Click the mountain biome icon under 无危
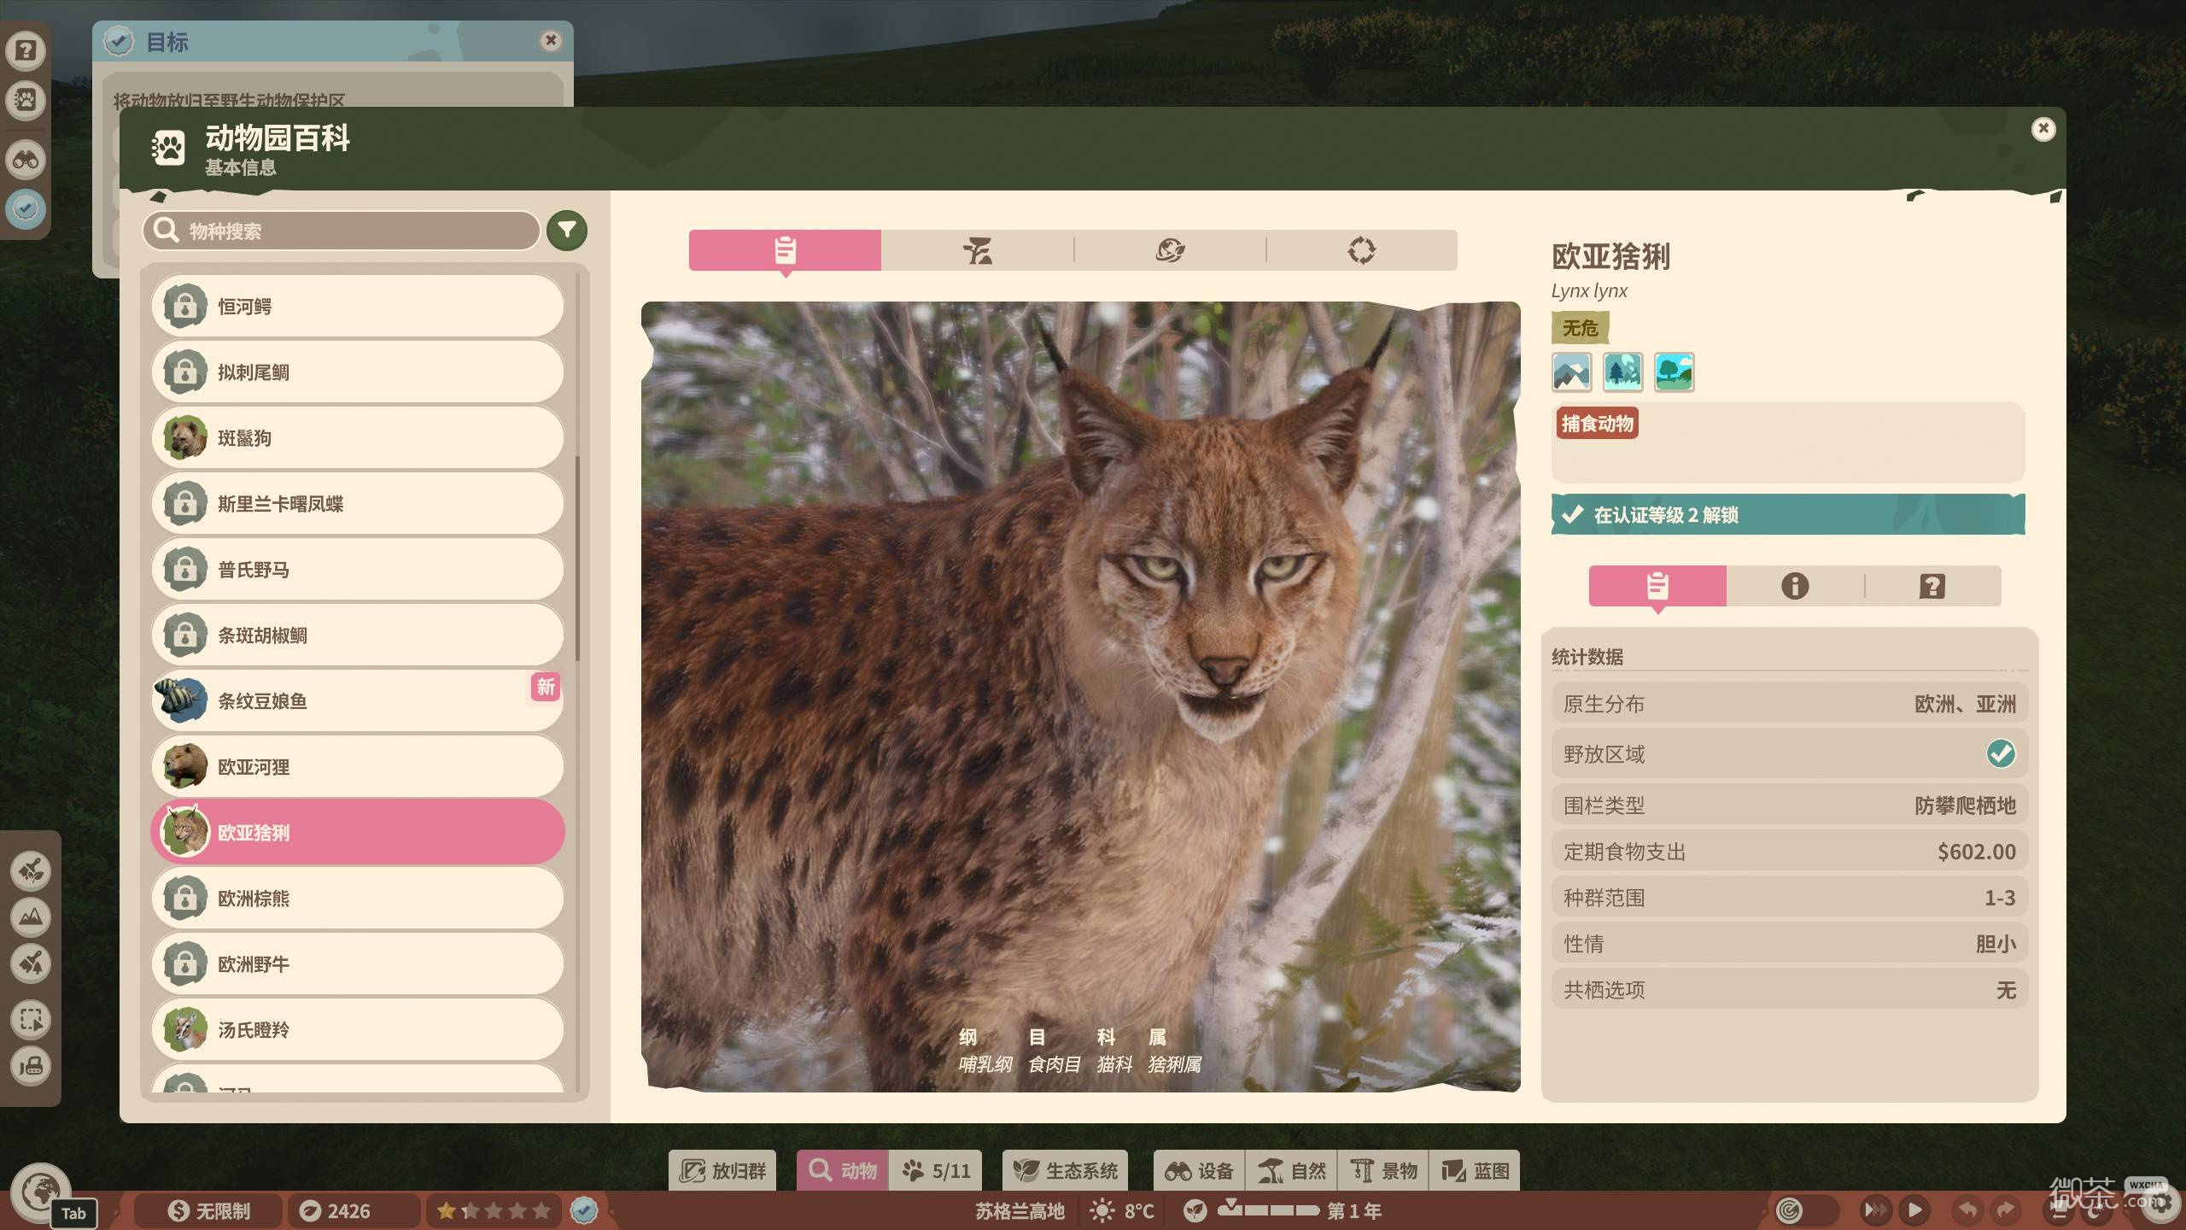This screenshot has width=2186, height=1230. click(1572, 372)
